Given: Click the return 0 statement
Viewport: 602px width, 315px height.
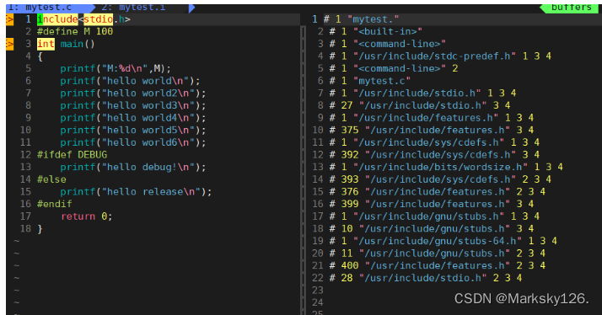Looking at the screenshot, I should click(x=87, y=216).
